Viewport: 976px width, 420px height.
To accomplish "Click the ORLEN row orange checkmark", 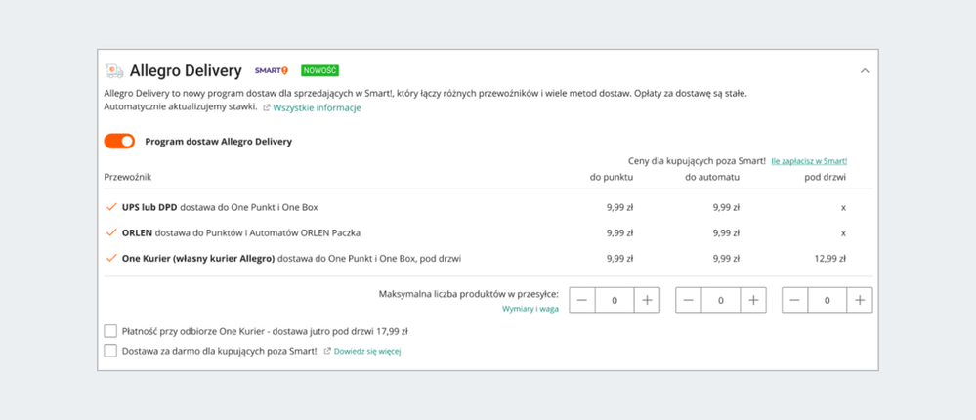I will coord(111,232).
